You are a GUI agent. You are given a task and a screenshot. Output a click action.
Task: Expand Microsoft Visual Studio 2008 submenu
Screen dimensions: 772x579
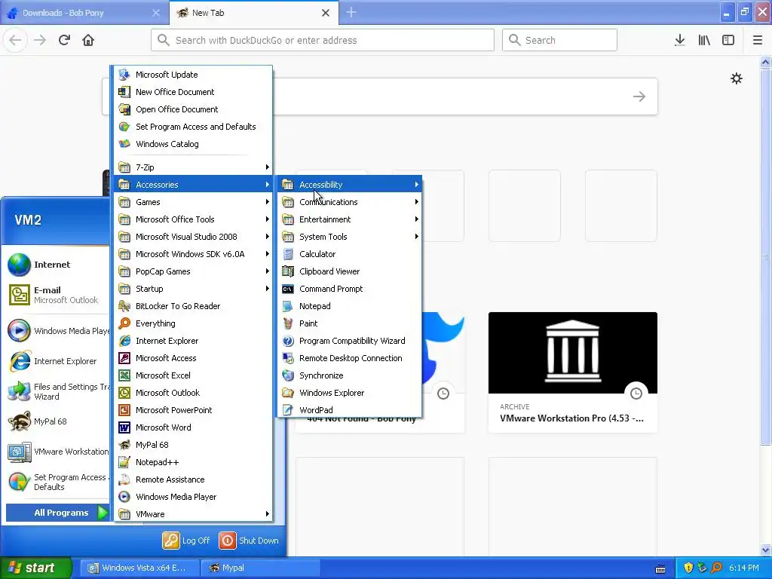pos(193,237)
